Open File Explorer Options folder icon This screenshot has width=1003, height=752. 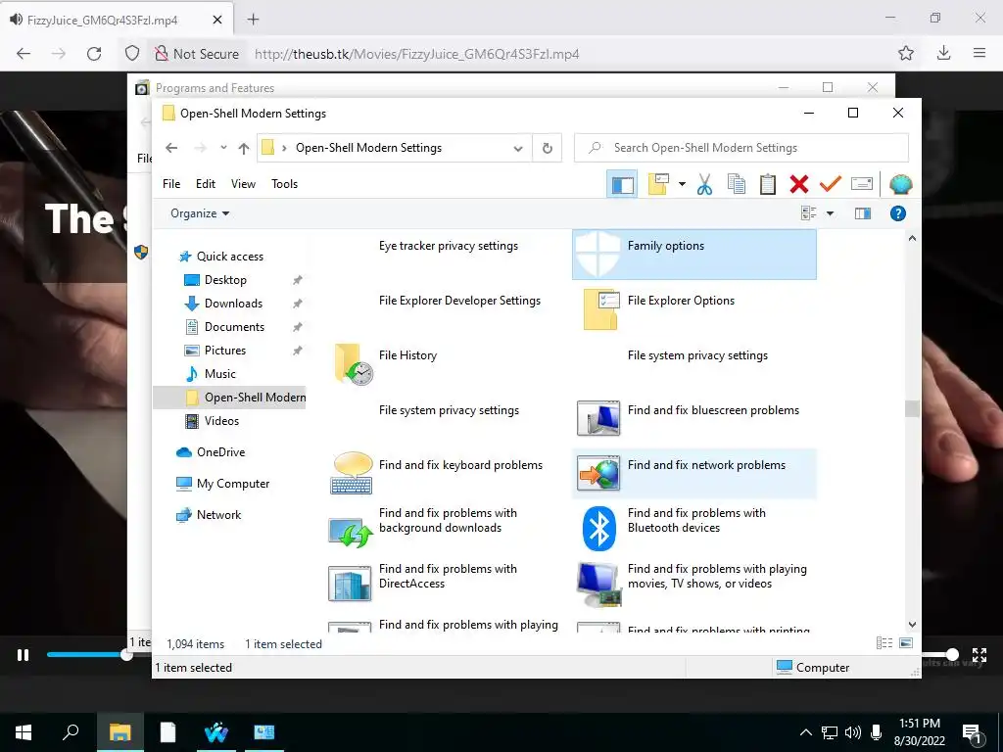tap(600, 309)
